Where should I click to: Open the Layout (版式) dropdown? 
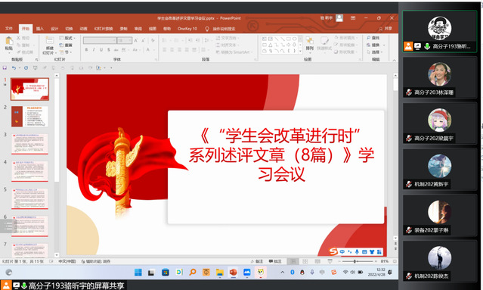[x=67, y=38]
